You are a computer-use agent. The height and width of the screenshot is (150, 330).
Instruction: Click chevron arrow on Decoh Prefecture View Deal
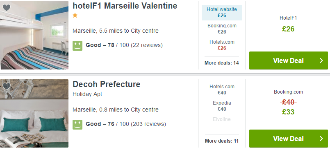(321, 139)
